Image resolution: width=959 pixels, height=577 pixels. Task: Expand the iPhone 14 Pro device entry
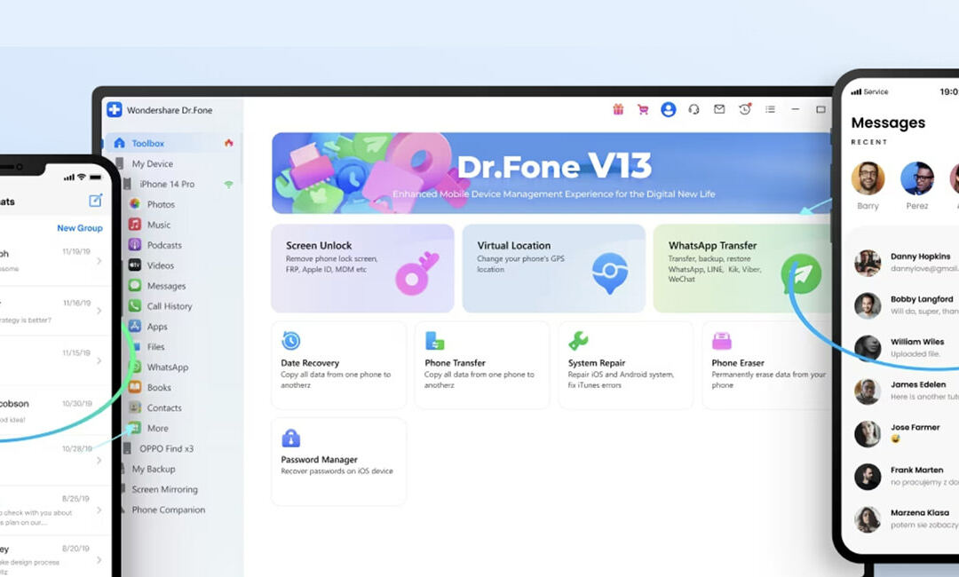point(166,184)
